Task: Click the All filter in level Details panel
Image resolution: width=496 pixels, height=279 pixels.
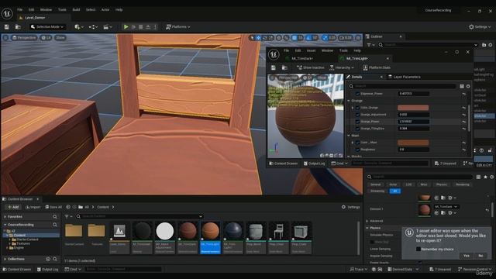Action: (x=395, y=191)
